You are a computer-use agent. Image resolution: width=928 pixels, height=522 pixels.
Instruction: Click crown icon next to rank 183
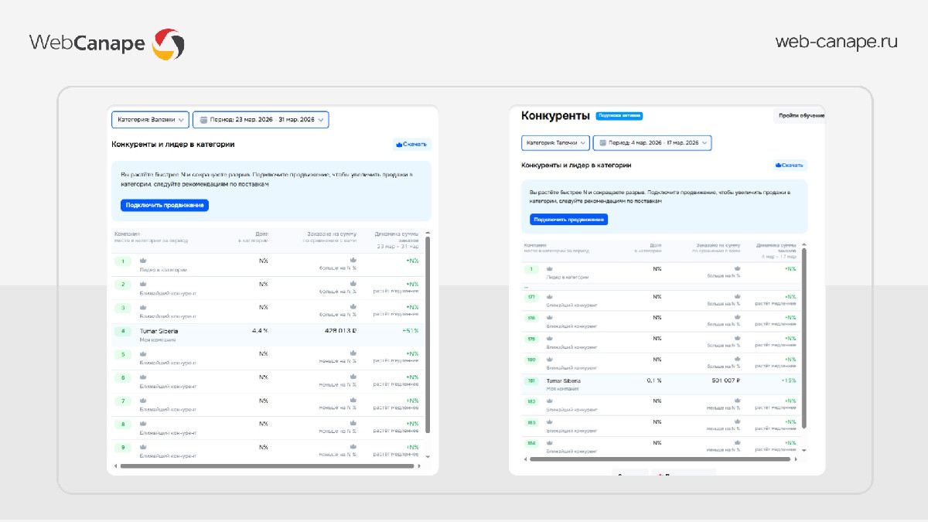click(x=550, y=422)
